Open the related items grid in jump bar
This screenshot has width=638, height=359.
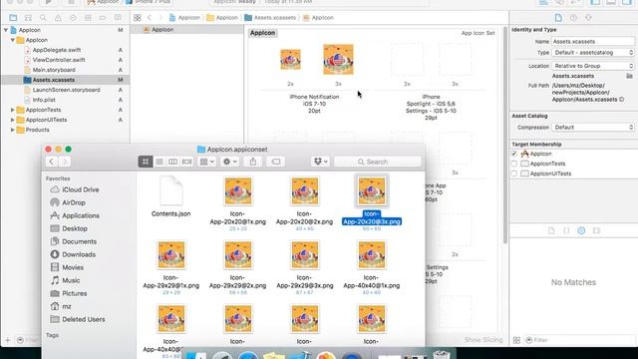(138, 18)
